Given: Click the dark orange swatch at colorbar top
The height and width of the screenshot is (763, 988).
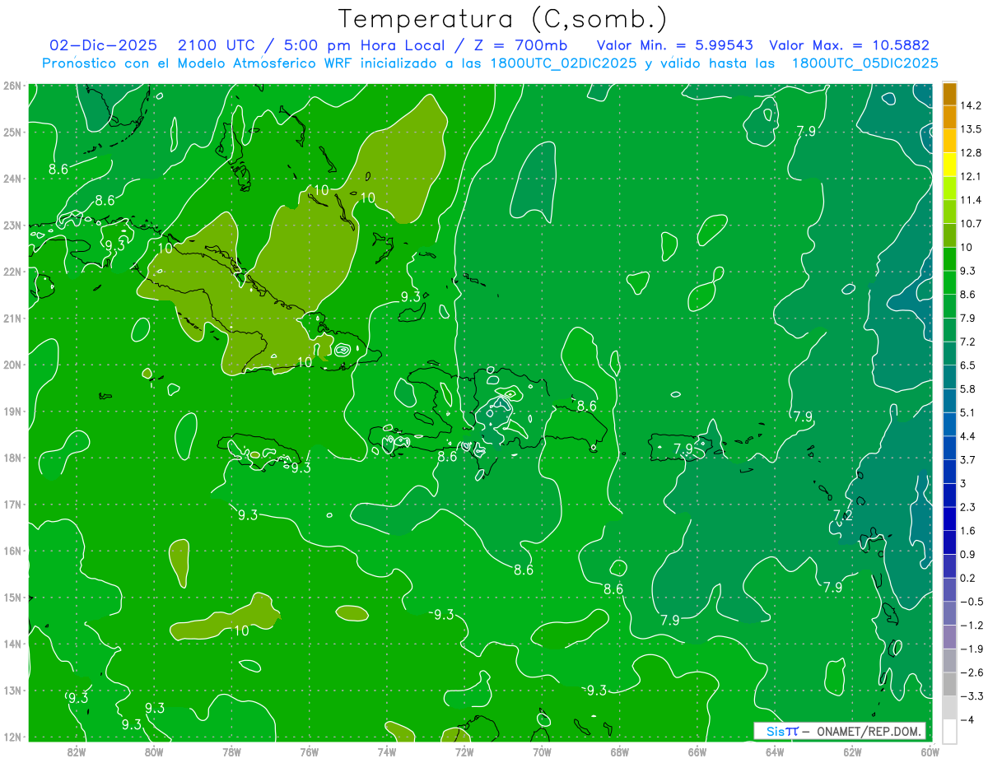Looking at the screenshot, I should (949, 94).
